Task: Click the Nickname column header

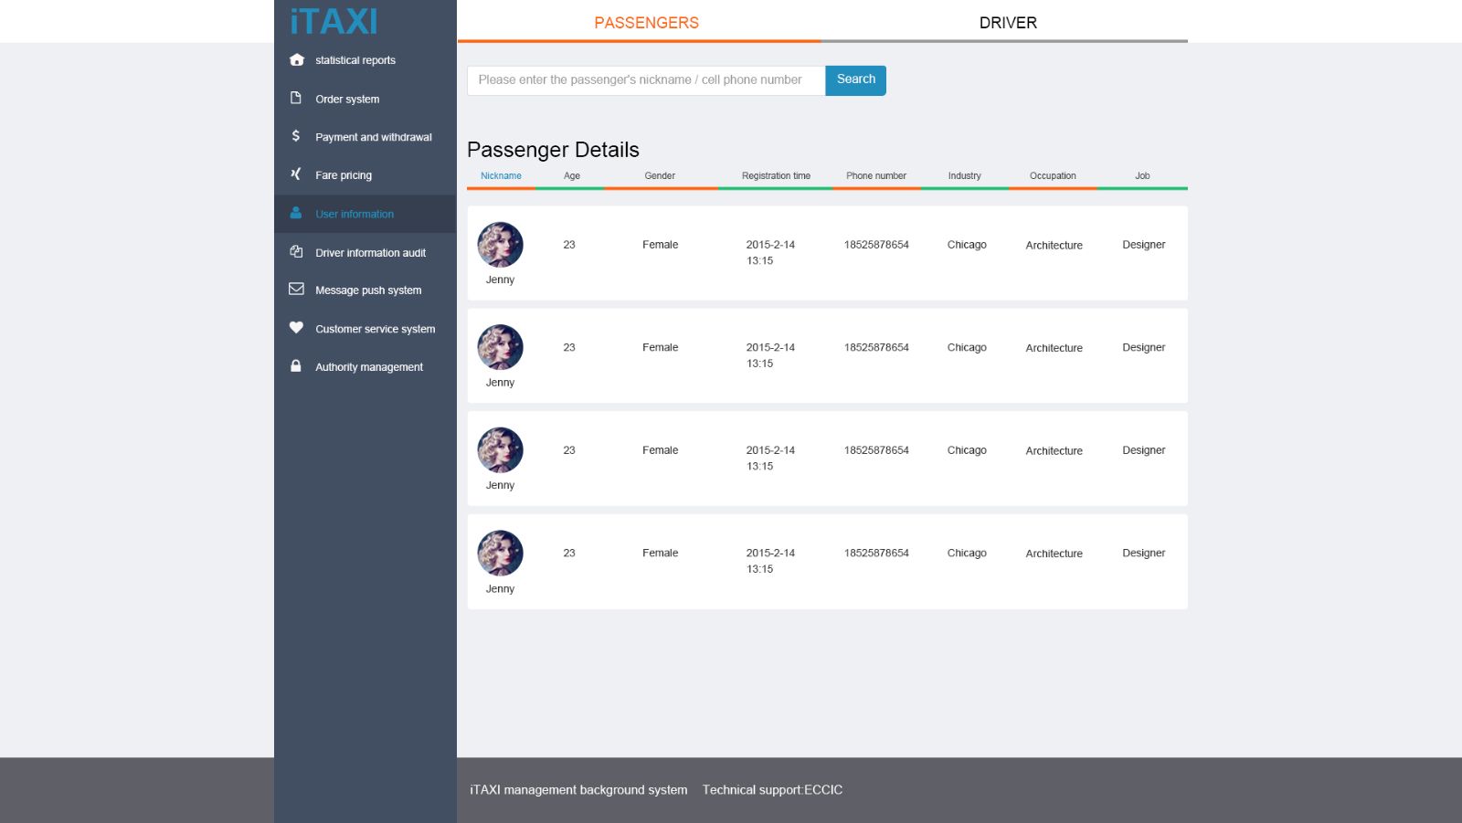Action: point(501,176)
